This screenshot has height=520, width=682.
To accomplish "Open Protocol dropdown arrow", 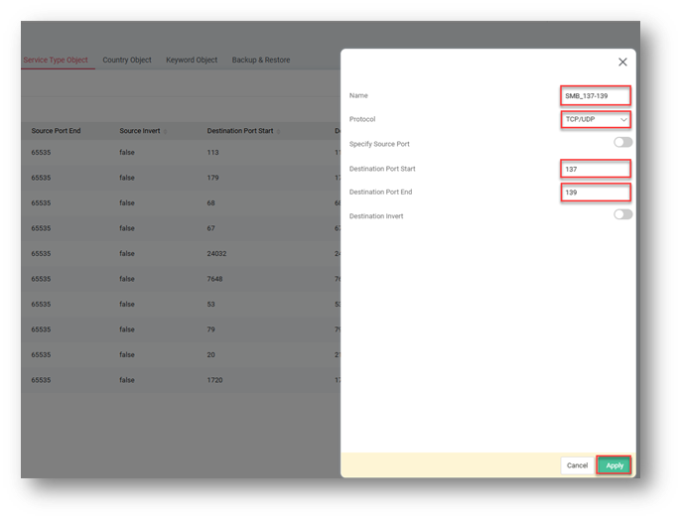I will tap(623, 120).
